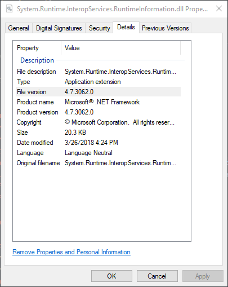Click the Apply button
Screen dimensions: 228x287
pyautogui.click(x=203, y=276)
